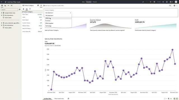Select second Value Labels item

pos(8,28)
